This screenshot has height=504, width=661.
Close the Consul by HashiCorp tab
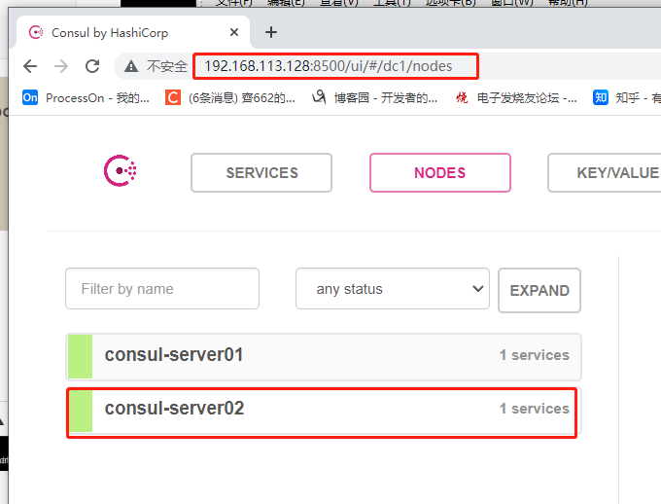234,32
